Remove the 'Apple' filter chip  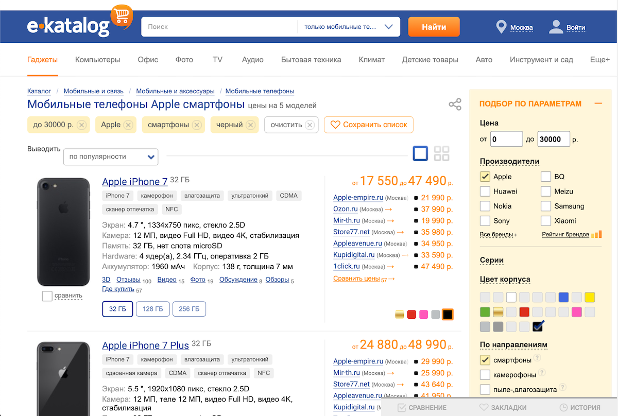click(128, 125)
